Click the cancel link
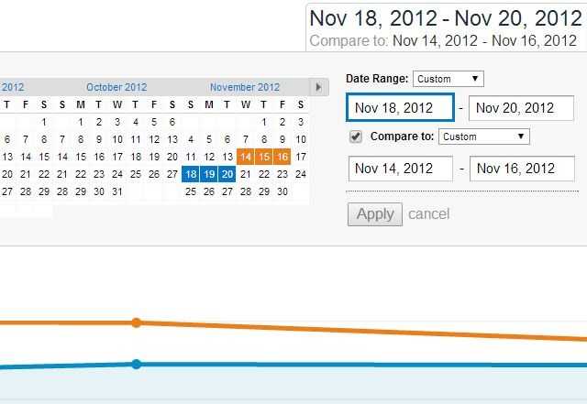Screen dimensions: 587x404 [x=428, y=214]
